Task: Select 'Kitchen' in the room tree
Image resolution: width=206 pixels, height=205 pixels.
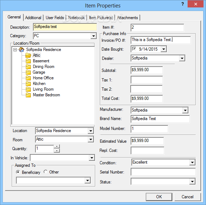Action: (39, 84)
